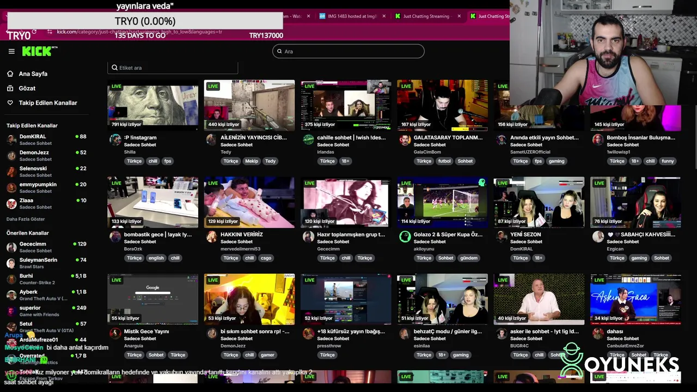The width and height of the screenshot is (697, 392).
Task: Switch to IMG 1483 hosted at ImgBB tab
Action: point(353,16)
